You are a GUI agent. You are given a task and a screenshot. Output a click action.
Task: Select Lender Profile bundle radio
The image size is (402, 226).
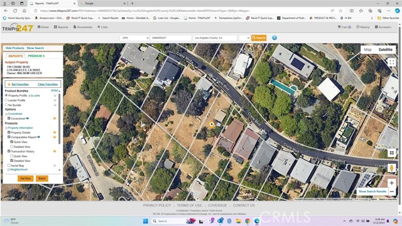pyautogui.click(x=6, y=100)
